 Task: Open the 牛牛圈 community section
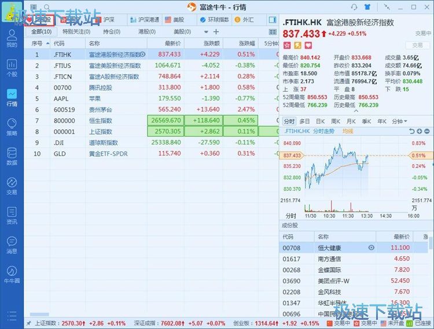point(12,275)
